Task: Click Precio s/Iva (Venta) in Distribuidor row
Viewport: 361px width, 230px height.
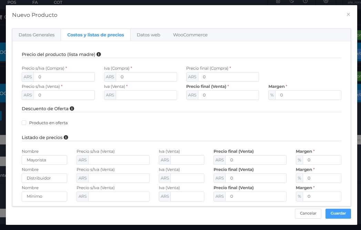Action: (x=119, y=178)
